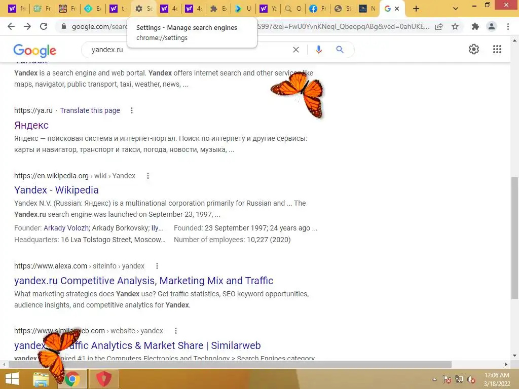Viewport: 519px width, 389px height.
Task: Open the tab search dropdown arrow
Action: 456,9
